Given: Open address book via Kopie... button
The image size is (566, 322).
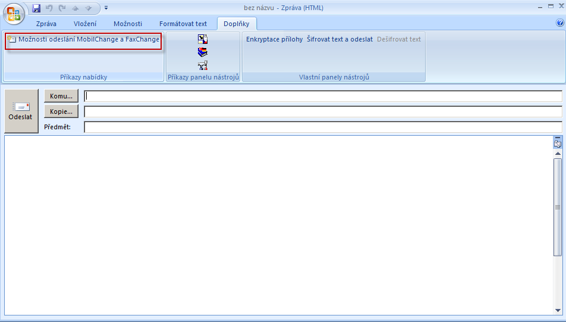Looking at the screenshot, I should pos(61,111).
